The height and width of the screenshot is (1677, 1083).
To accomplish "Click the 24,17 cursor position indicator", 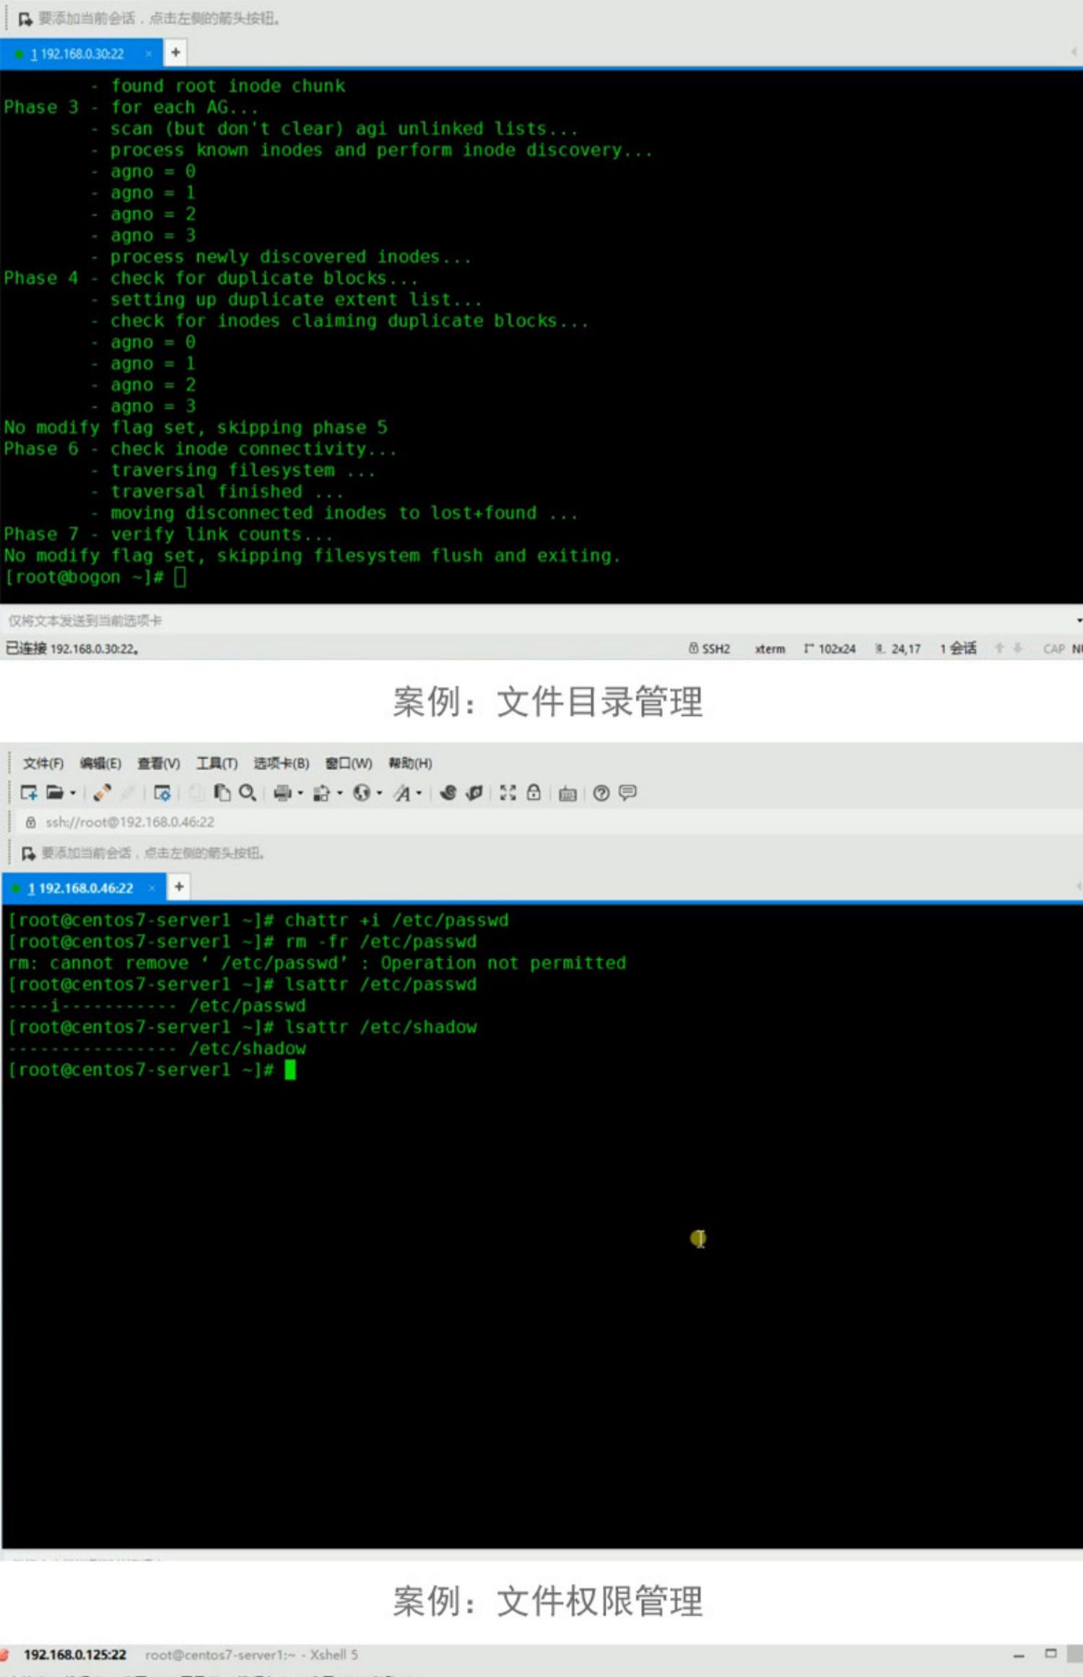I will click(x=898, y=649).
